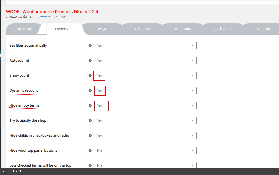
Task: Open the Dynamic recount select box
Action: tap(145, 91)
